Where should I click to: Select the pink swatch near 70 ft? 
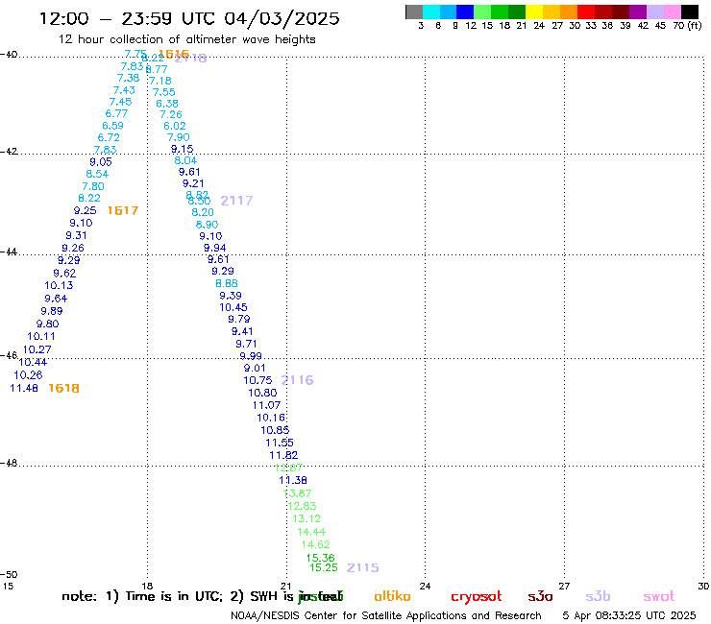[673, 12]
